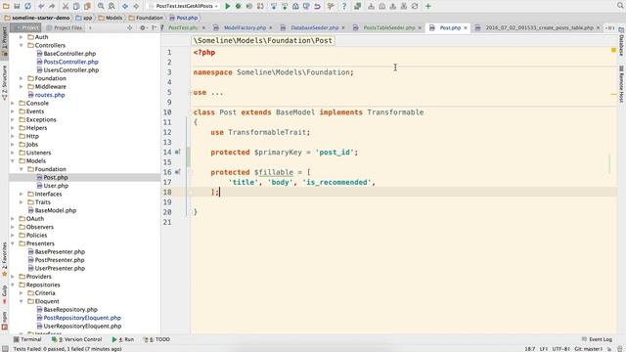
Task: Expand the Console folder
Action: coord(13,103)
